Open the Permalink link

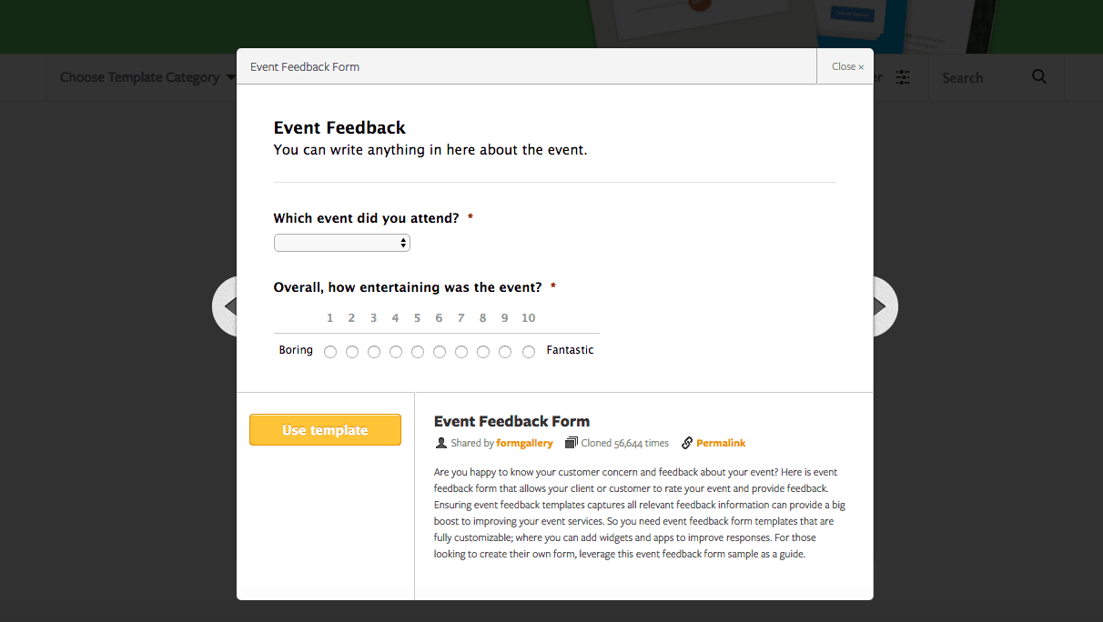[x=721, y=443]
